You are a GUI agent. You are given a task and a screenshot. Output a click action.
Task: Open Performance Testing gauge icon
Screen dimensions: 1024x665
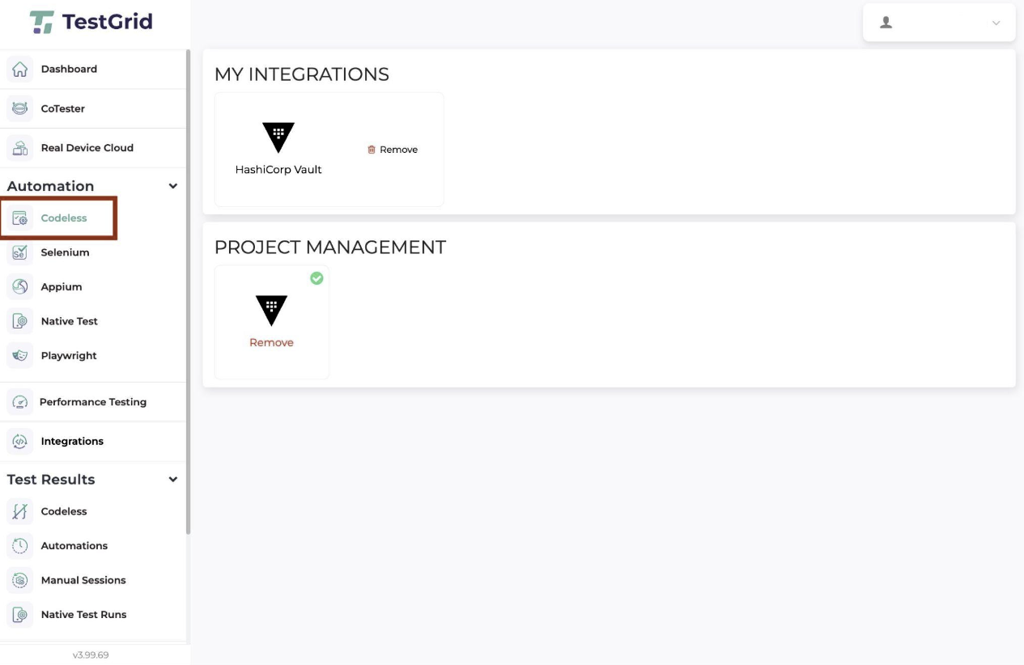click(19, 402)
